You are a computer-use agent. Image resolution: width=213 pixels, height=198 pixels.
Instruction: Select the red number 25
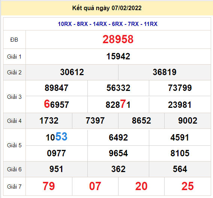pyautogui.click(x=187, y=186)
